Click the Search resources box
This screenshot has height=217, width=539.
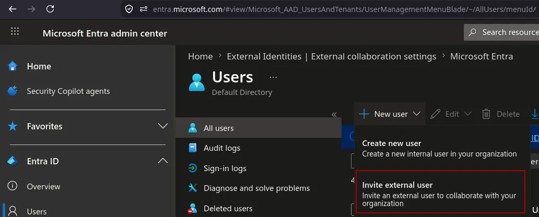[501, 32]
